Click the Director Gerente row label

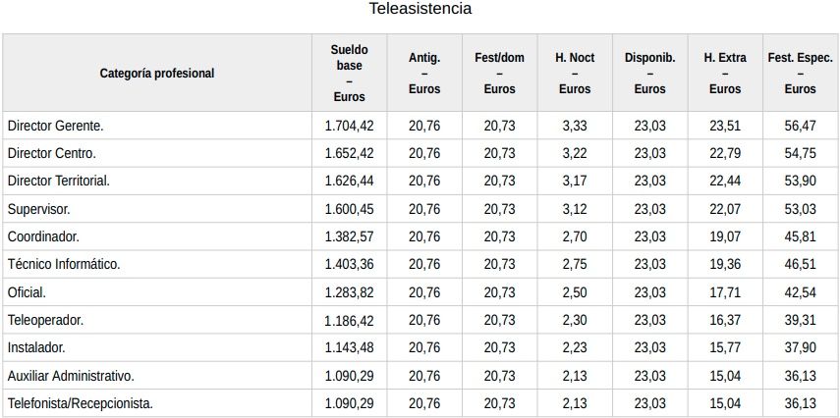coord(56,126)
